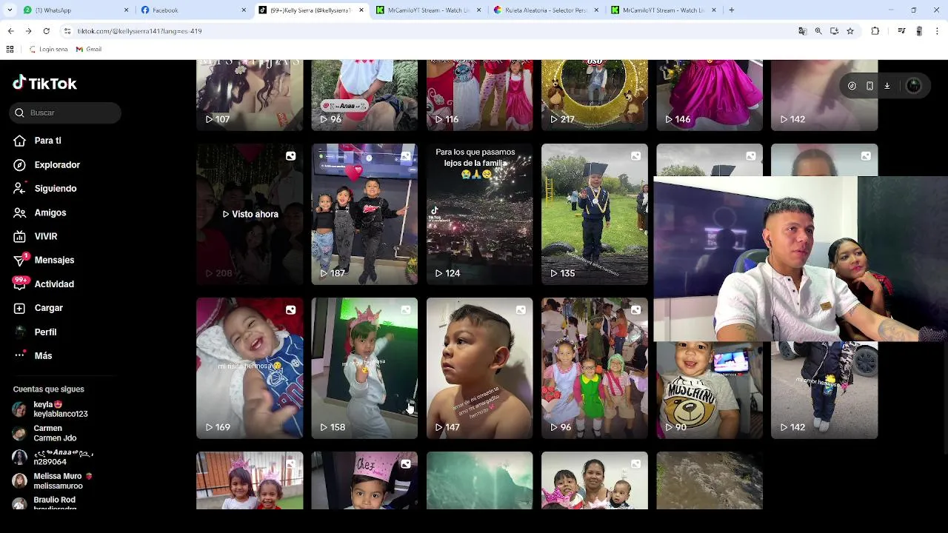This screenshot has width=948, height=533.
Task: Bookmark this page with star icon
Action: (850, 31)
